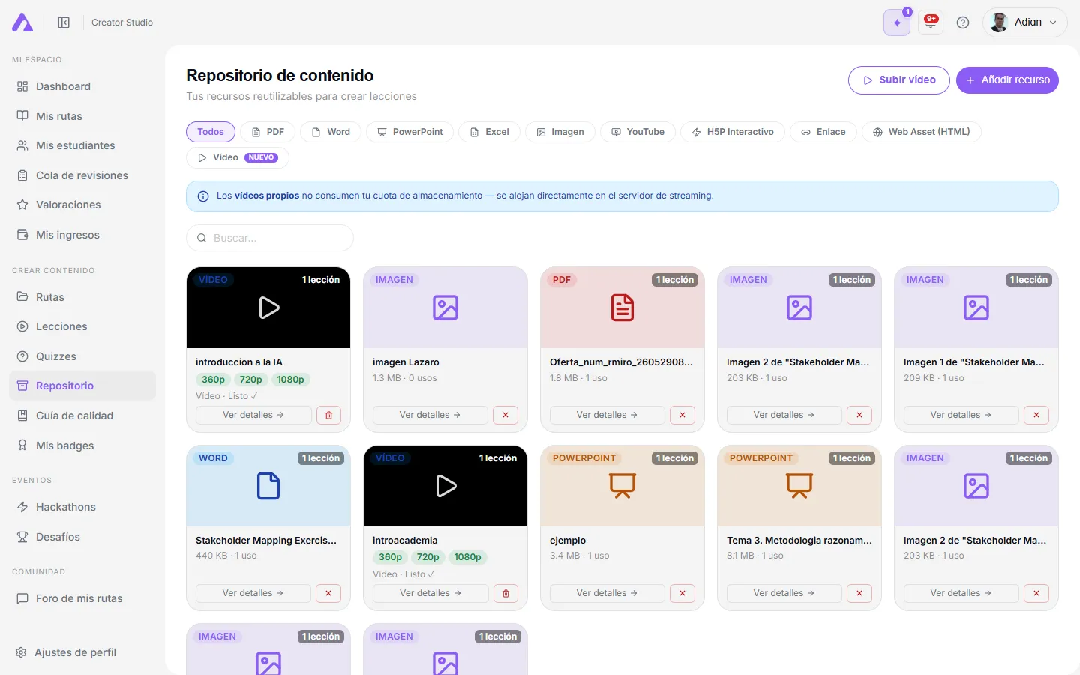The image size is (1080, 675).
Task: Ver detalles of Oferta_num_rmiro PDF
Action: click(607, 415)
